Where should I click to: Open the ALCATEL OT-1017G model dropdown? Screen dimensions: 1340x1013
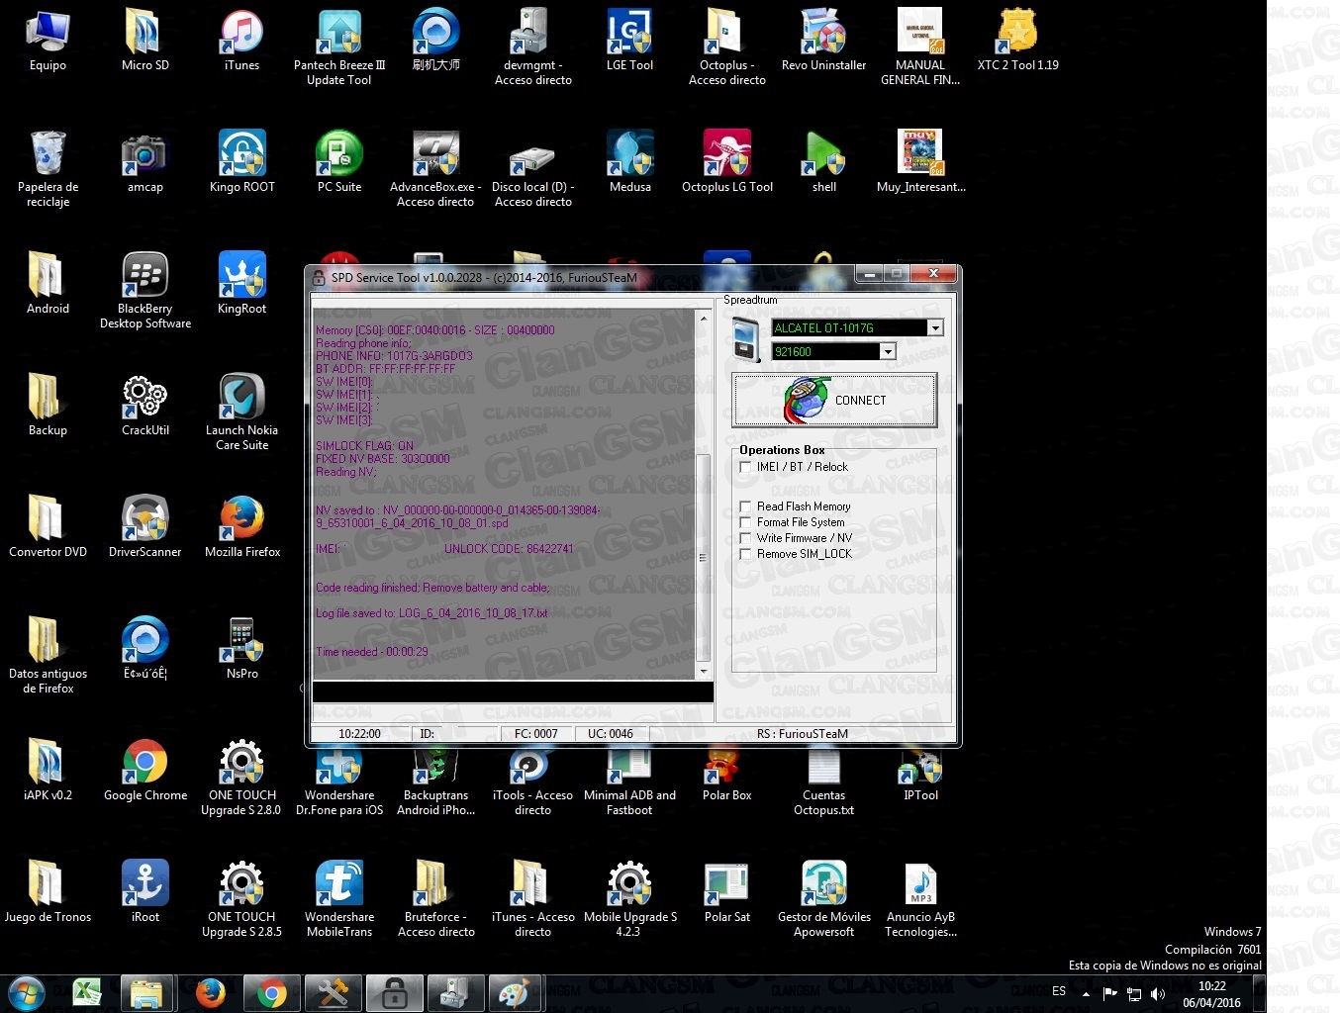tap(935, 327)
